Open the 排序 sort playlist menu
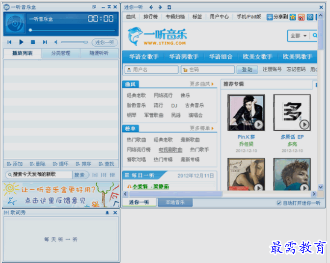Viewport: 330px width, 263px height. [x=83, y=164]
